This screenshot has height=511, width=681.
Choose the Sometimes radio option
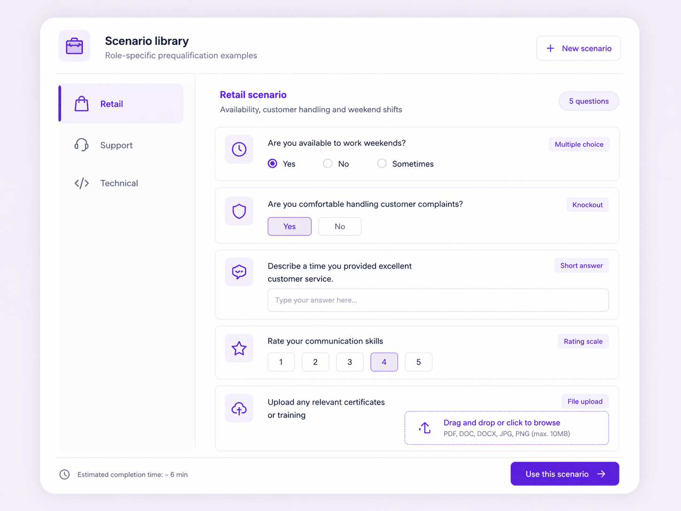(382, 163)
